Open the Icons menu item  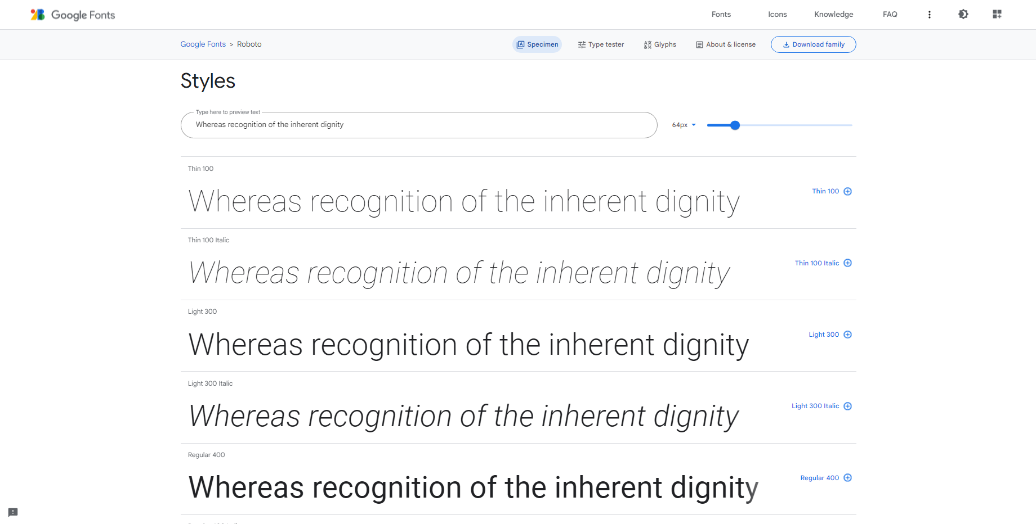click(777, 15)
